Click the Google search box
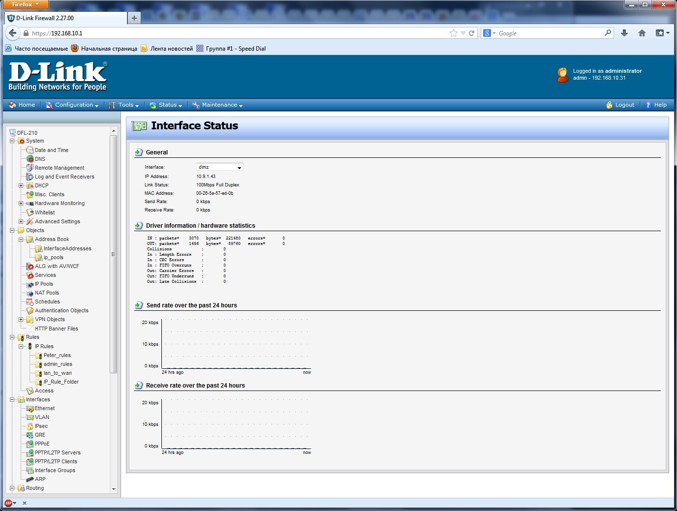 (x=548, y=33)
